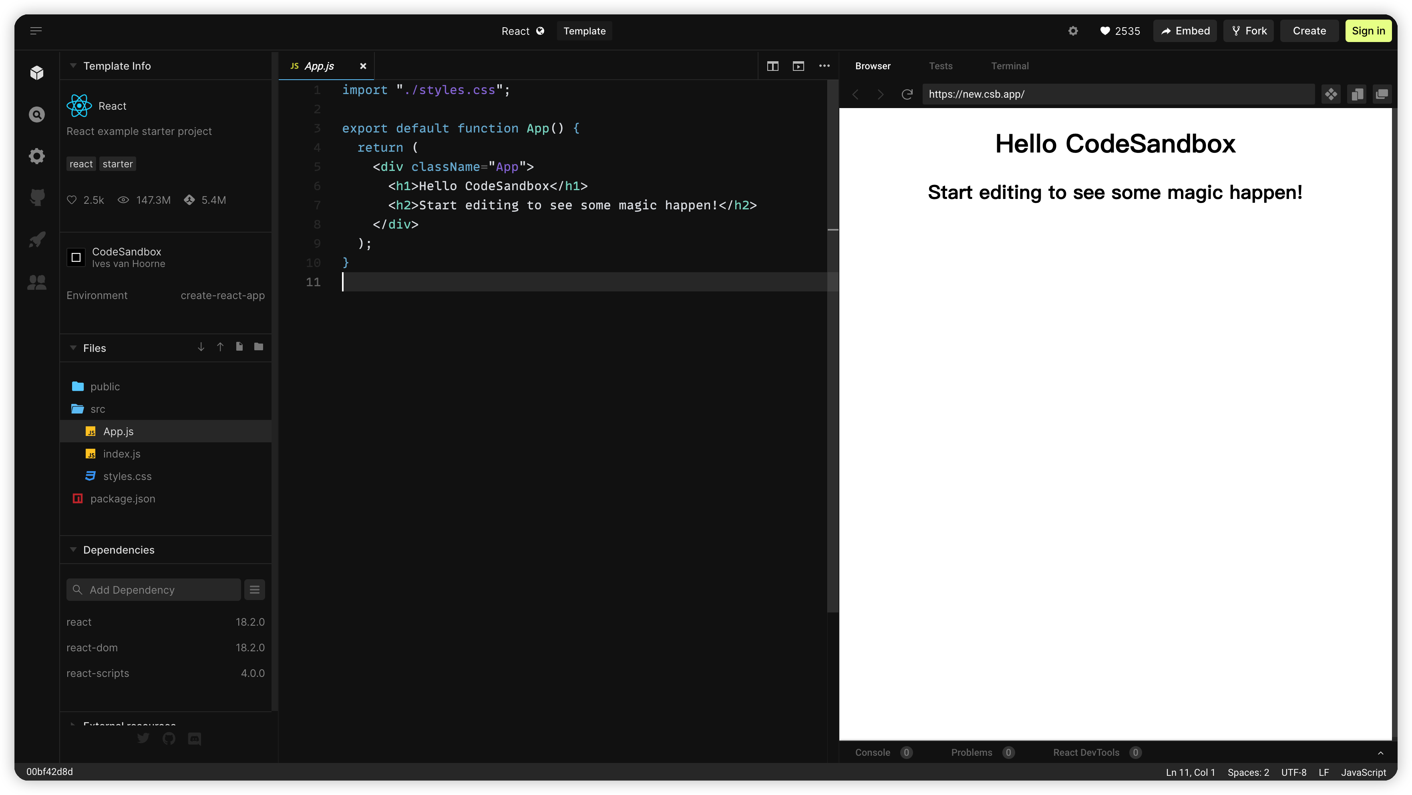This screenshot has width=1412, height=795.
Task: Click the Fork button
Action: (1249, 31)
